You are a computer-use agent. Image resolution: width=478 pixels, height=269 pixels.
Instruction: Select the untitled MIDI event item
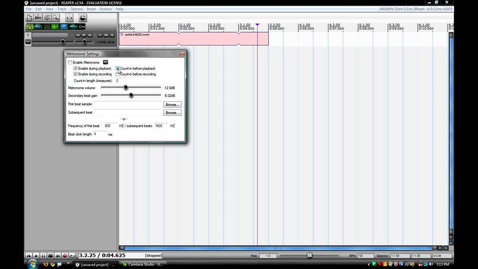click(x=193, y=39)
